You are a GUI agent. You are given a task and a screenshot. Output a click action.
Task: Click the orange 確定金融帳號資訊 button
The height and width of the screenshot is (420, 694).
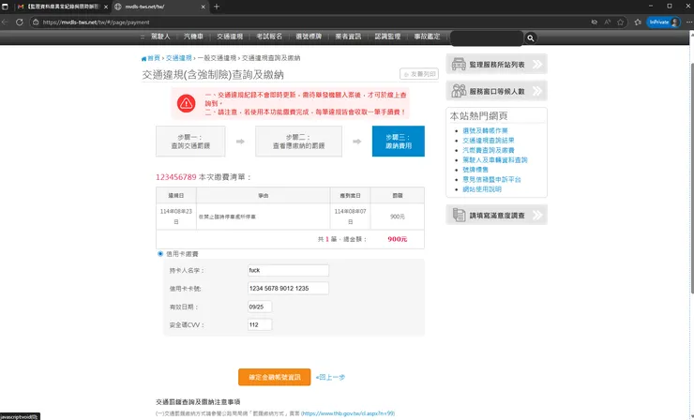275,377
